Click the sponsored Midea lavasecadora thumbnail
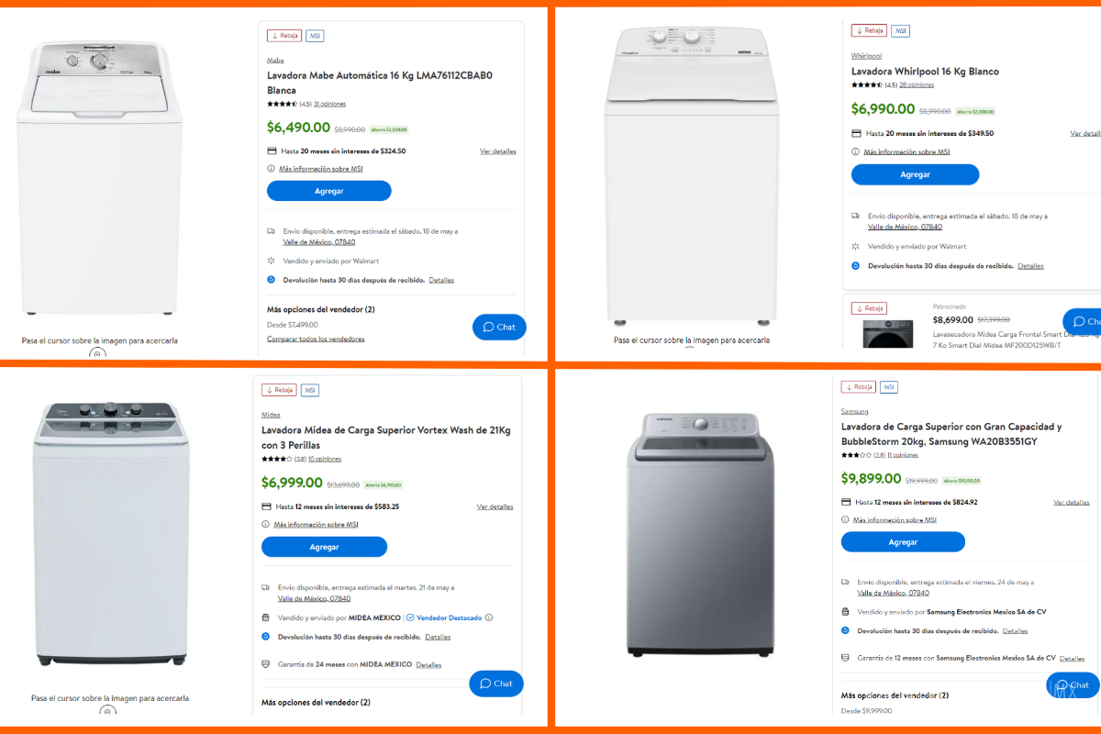Screen dimensions: 1101x734 click(x=887, y=333)
